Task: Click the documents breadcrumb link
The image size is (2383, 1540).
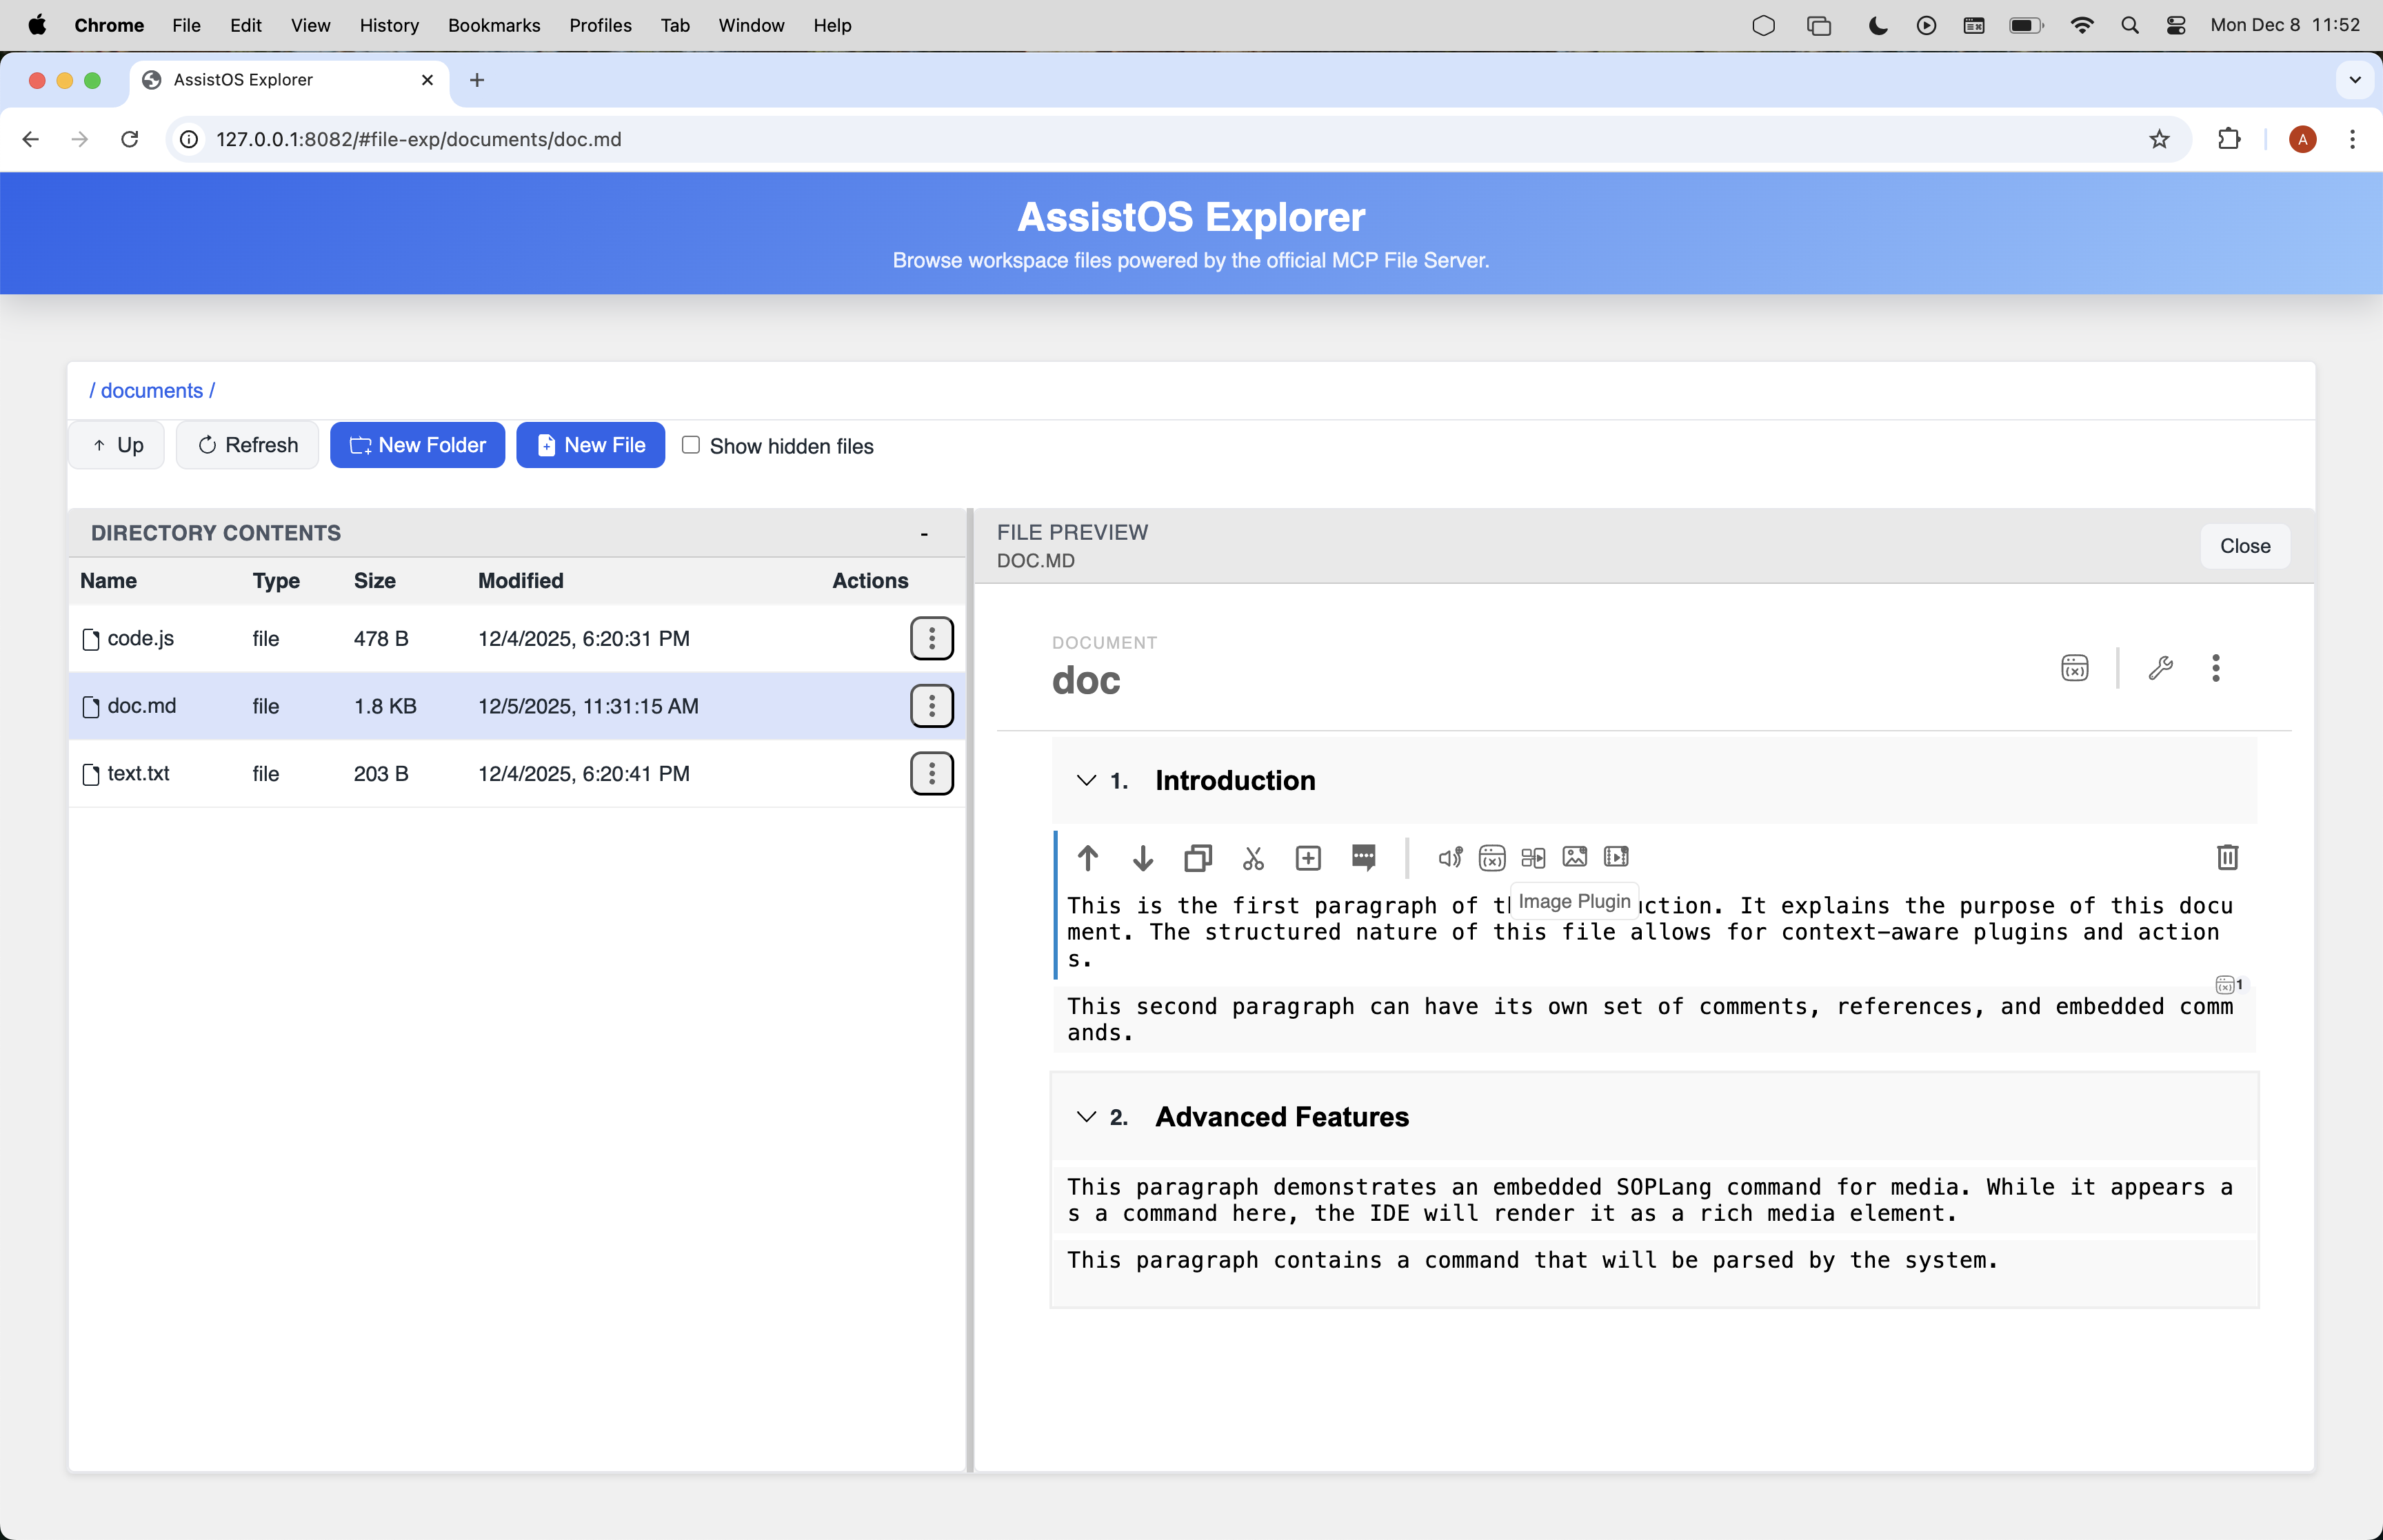Action: (151, 390)
